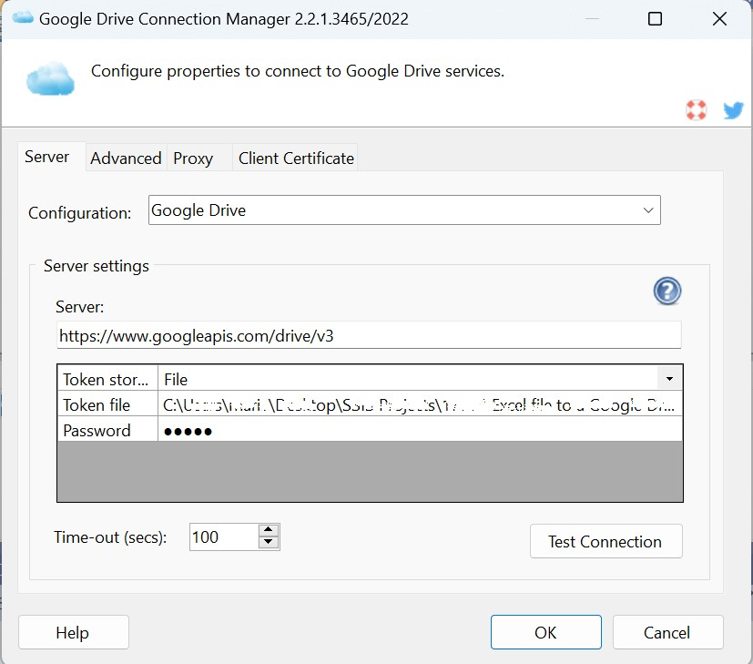The image size is (753, 664).
Task: Click the large cloud logo in header
Action: (50, 78)
